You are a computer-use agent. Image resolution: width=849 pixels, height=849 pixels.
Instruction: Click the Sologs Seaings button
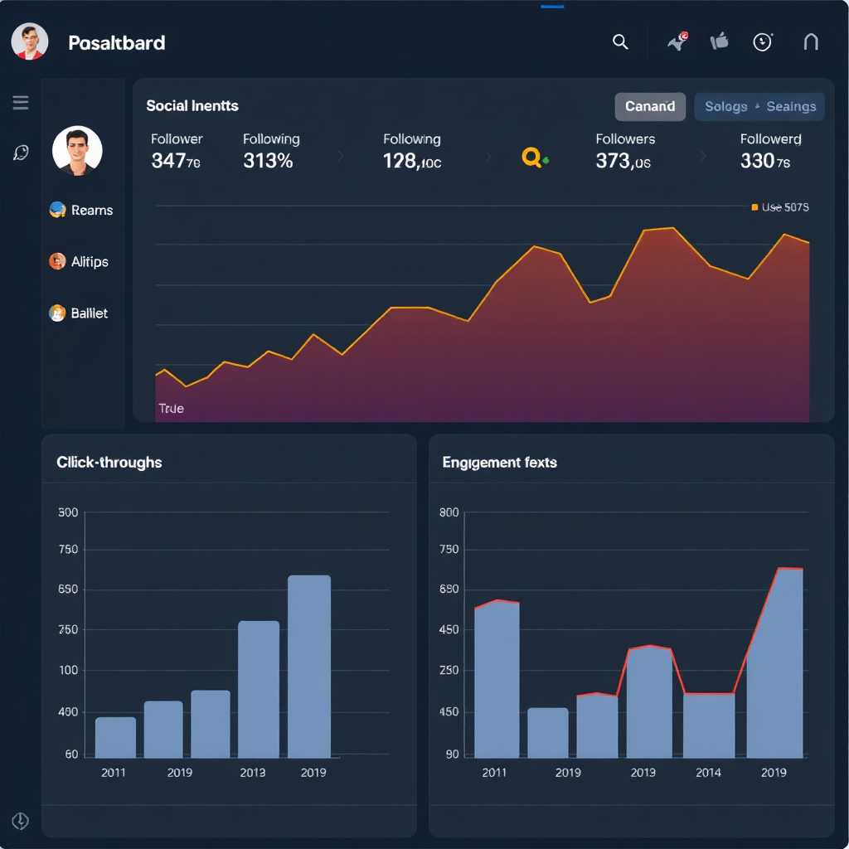(759, 106)
